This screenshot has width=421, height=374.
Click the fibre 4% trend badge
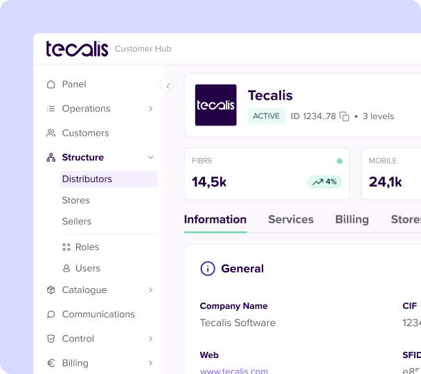click(324, 182)
